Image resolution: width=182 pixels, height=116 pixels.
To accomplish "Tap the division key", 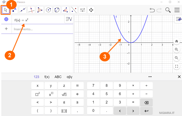I will pyautogui.click(x=146, y=86).
